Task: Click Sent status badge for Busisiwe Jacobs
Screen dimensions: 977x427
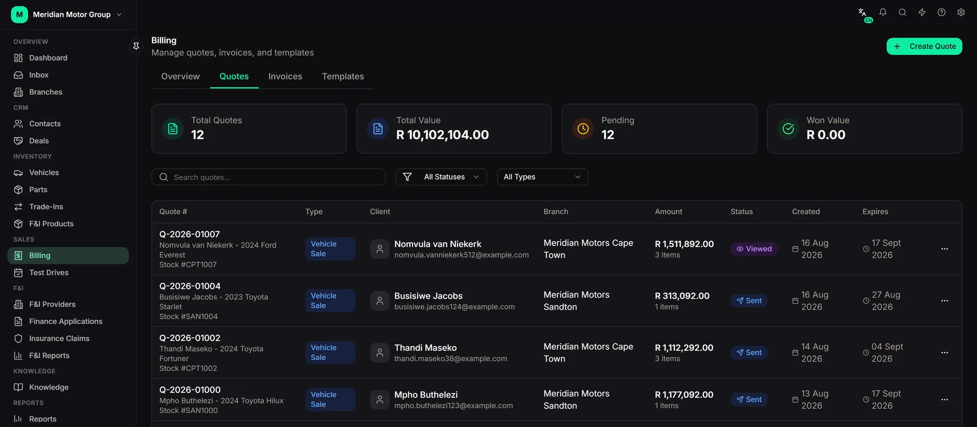Action: click(749, 301)
